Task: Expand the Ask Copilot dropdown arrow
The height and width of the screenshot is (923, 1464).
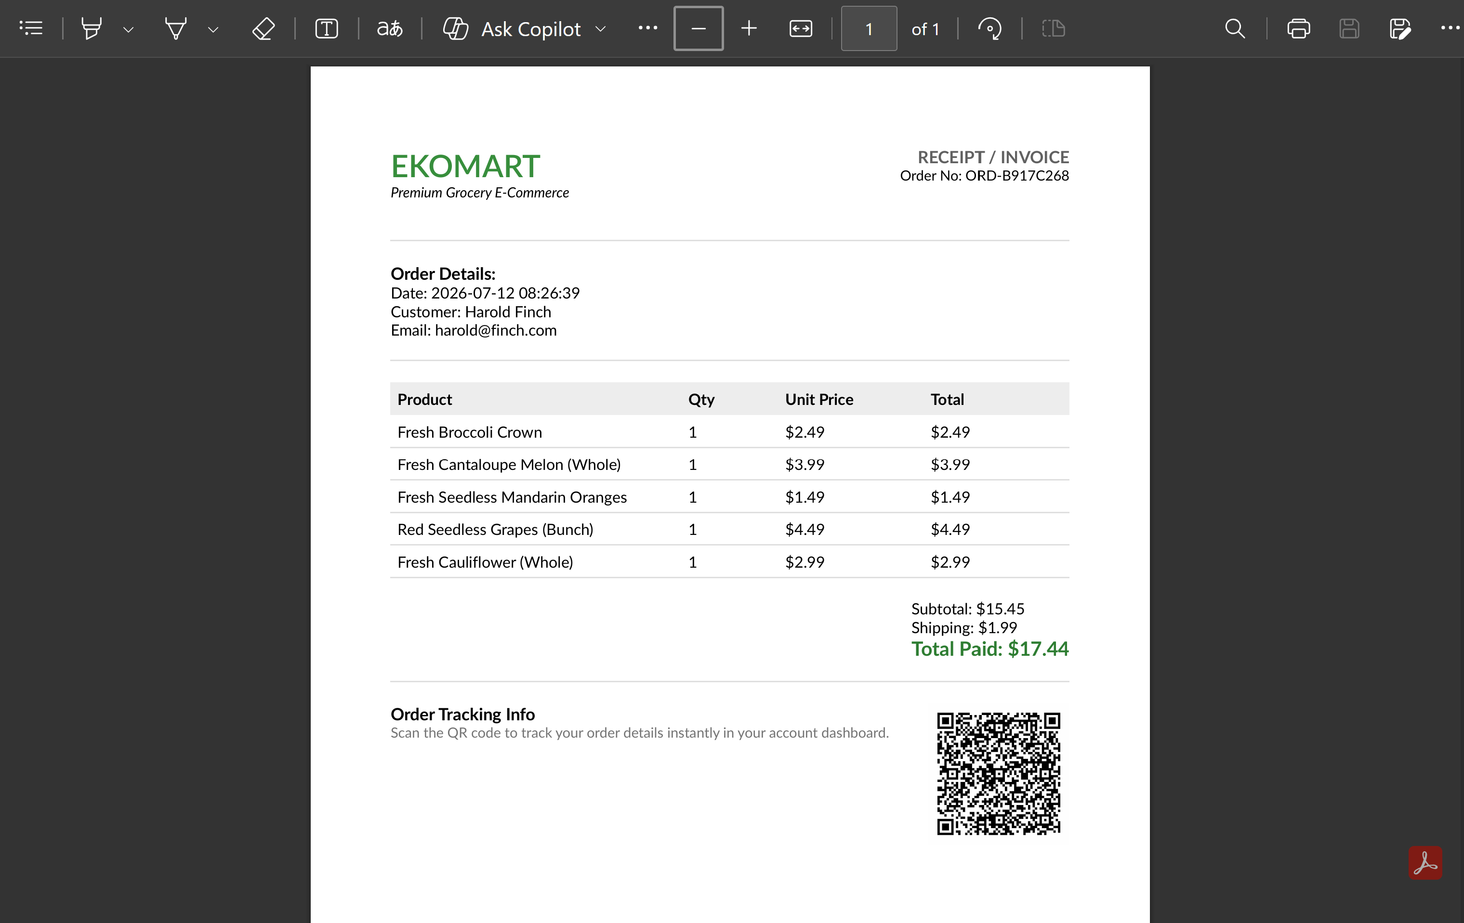Action: click(601, 28)
